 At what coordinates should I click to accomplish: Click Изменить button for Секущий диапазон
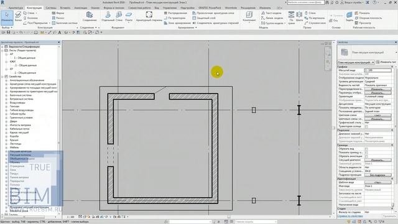(377, 161)
